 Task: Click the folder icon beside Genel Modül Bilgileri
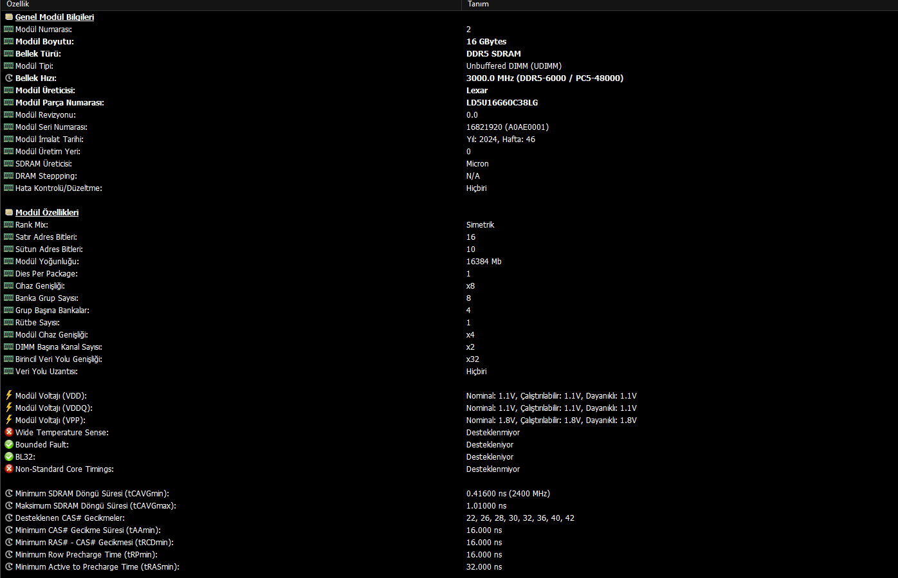(x=9, y=17)
